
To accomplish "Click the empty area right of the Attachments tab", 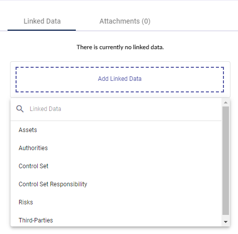I will 194,21.
